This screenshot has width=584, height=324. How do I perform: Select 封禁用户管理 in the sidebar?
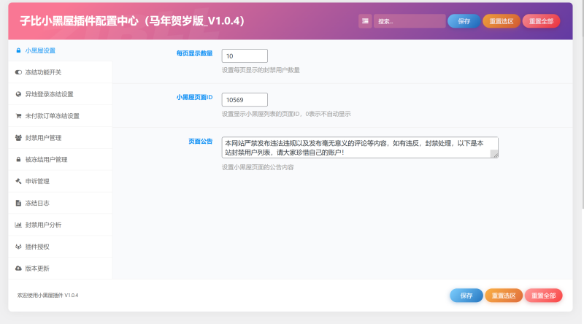(60, 138)
